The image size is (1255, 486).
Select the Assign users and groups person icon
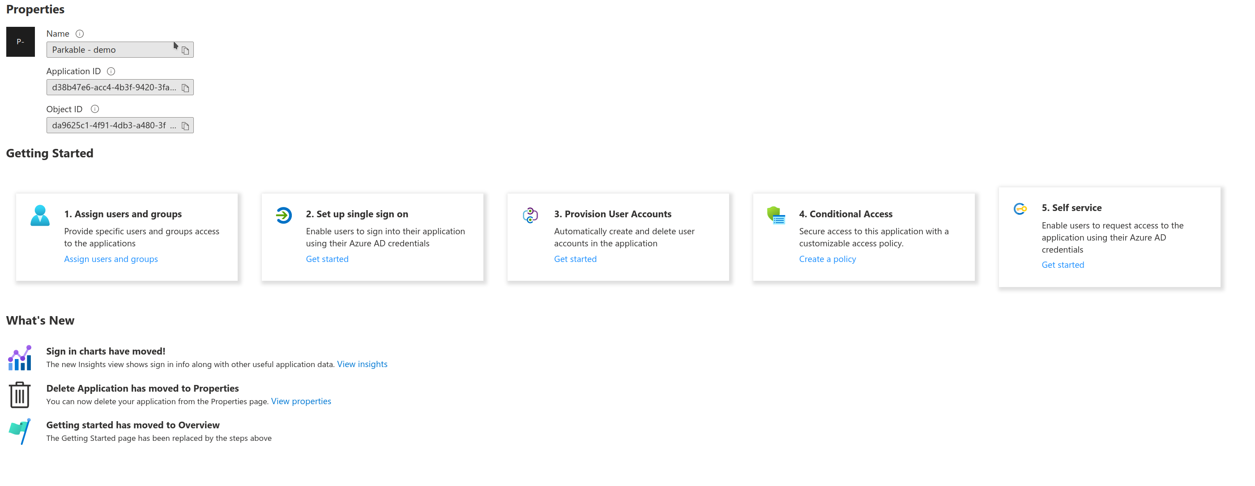click(x=40, y=216)
